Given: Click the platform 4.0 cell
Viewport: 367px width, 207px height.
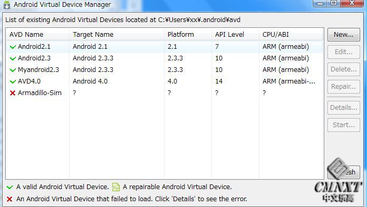Looking at the screenshot, I should tap(172, 81).
